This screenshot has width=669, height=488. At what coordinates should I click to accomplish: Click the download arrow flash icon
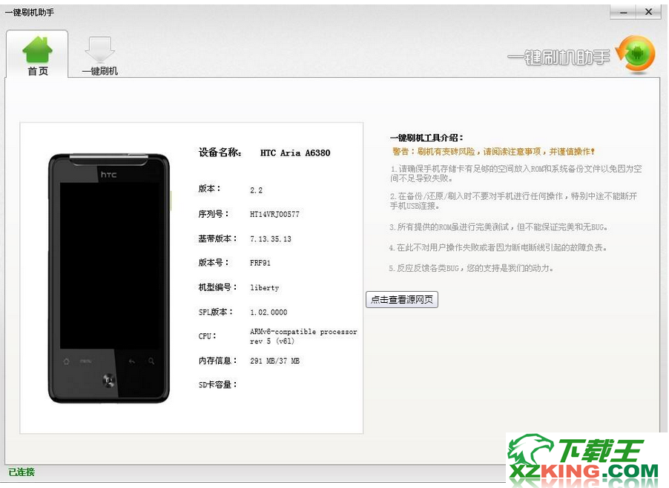click(100, 50)
